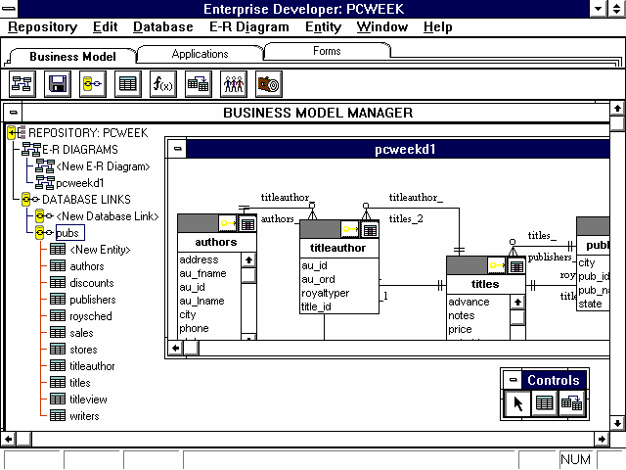Toggle the box beside au_fname in authors
Screen dimensions: 626x470
pos(248,274)
